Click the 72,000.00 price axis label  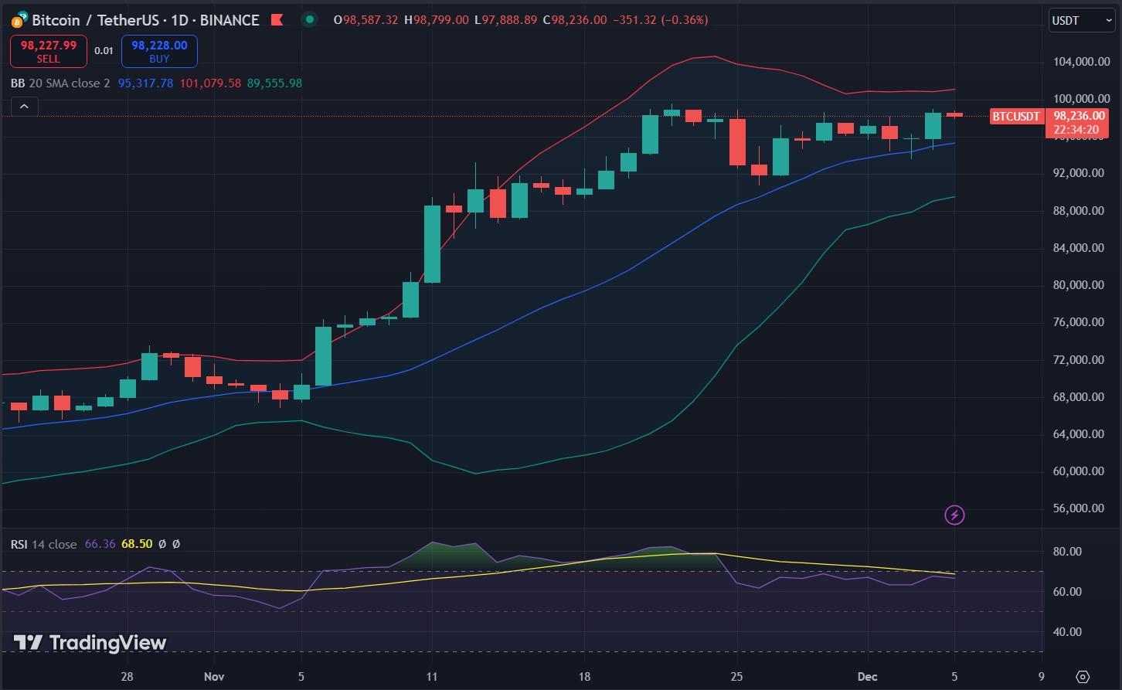(1079, 359)
